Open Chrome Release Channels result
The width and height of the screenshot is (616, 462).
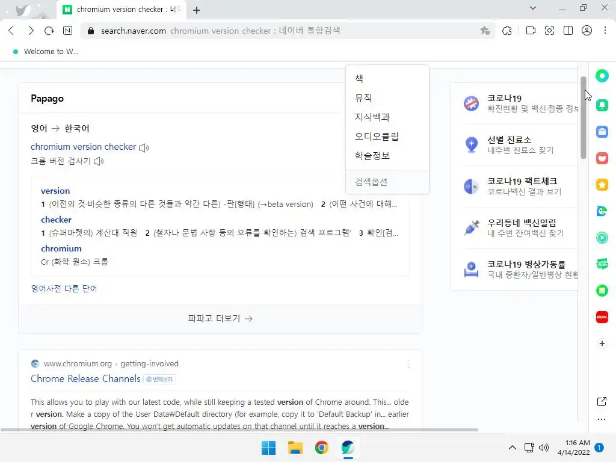tap(85, 378)
